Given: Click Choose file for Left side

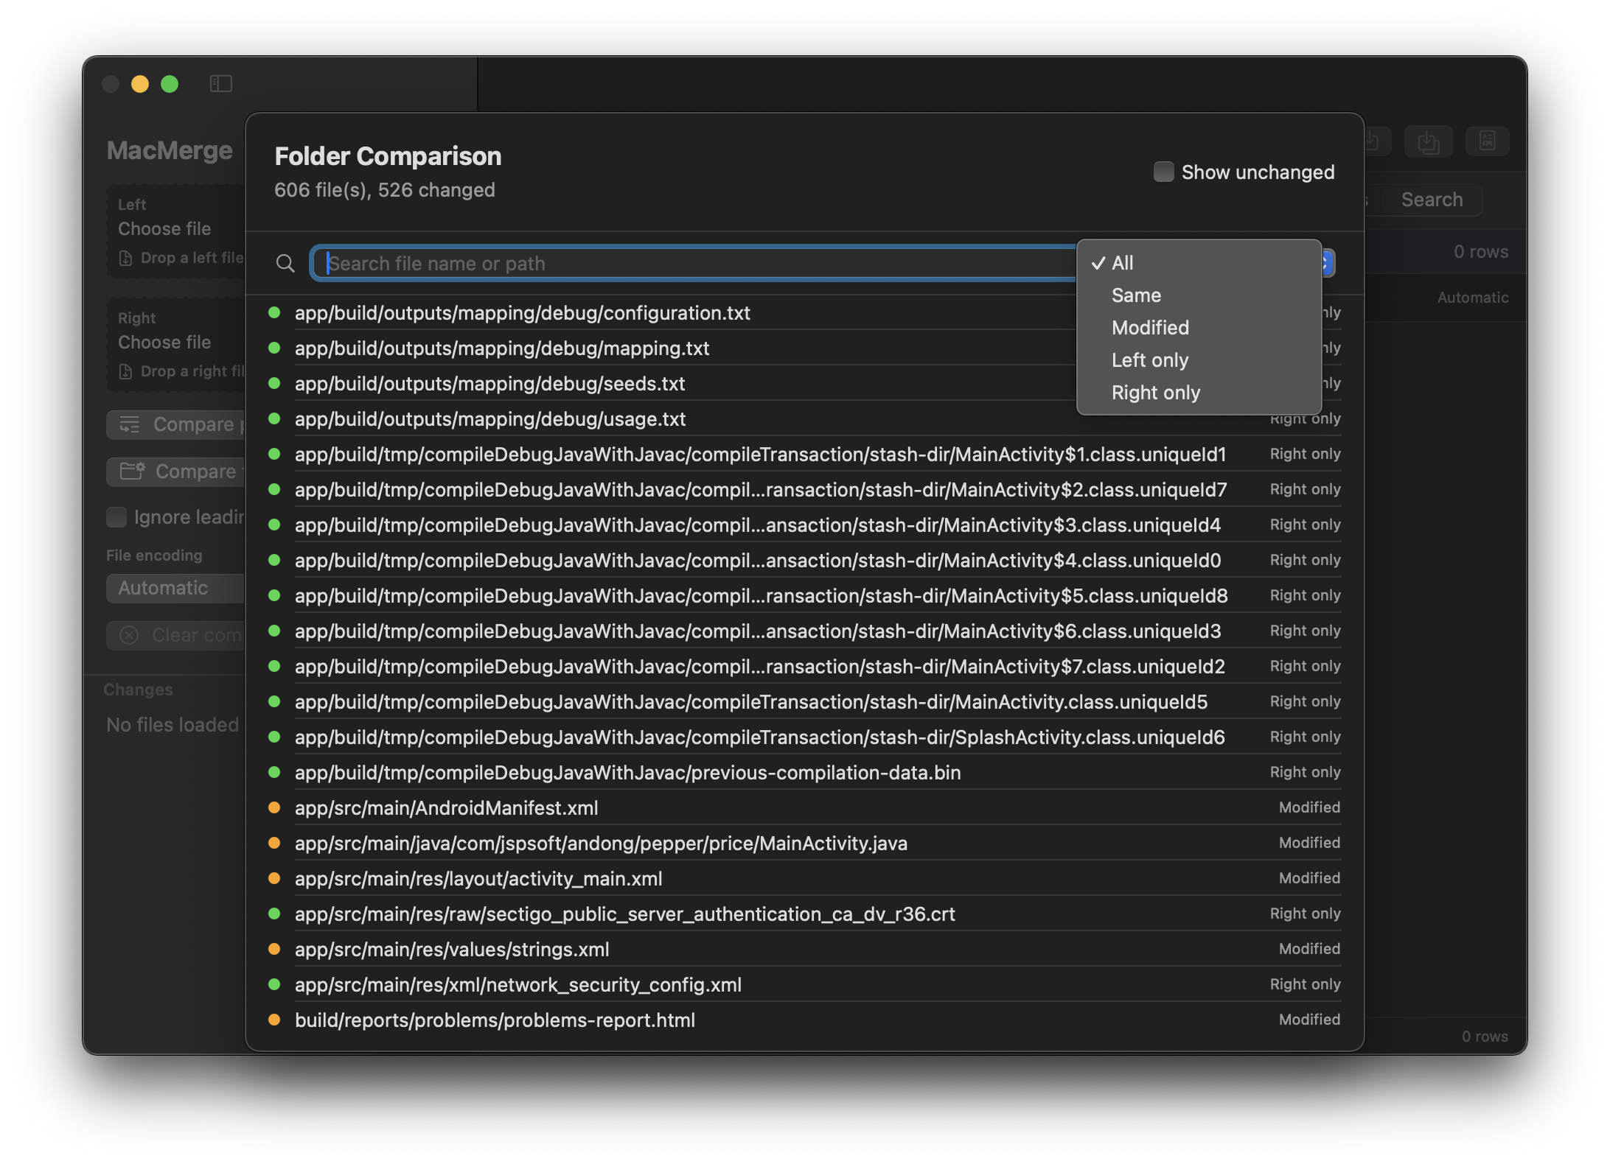Looking at the screenshot, I should (x=164, y=229).
